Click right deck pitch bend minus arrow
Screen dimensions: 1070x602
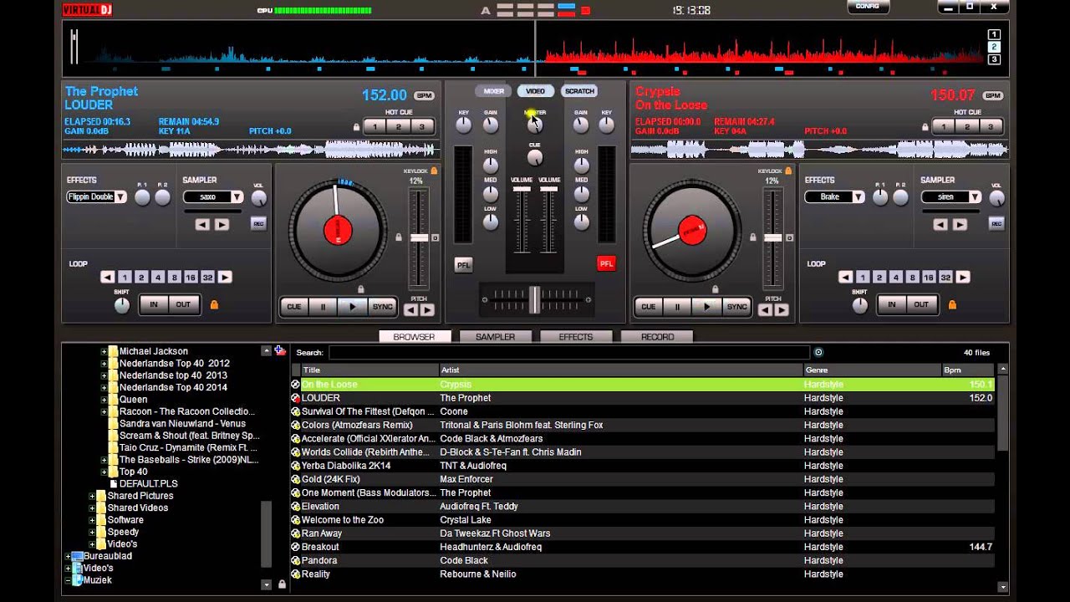(x=765, y=310)
